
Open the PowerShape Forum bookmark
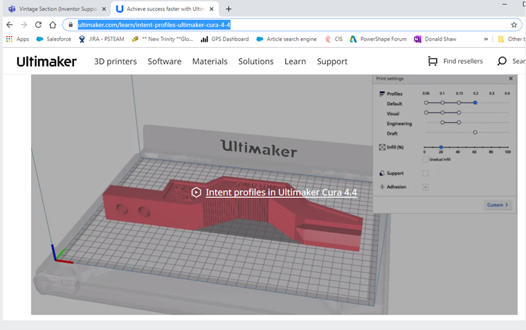click(x=378, y=39)
